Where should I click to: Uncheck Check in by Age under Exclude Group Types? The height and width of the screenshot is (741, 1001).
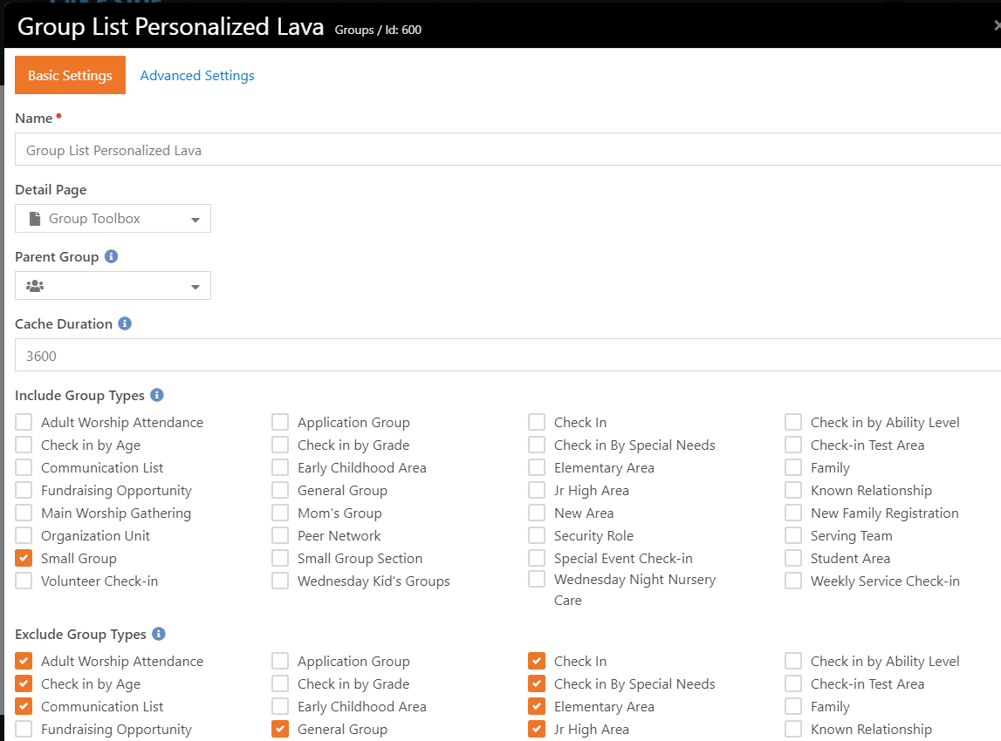coord(24,683)
